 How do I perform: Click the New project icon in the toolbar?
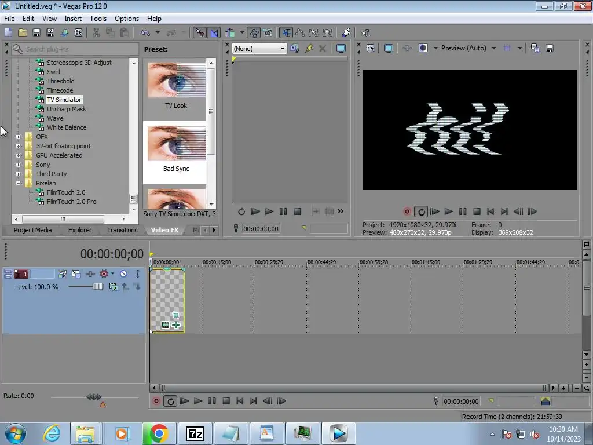[x=8, y=32]
